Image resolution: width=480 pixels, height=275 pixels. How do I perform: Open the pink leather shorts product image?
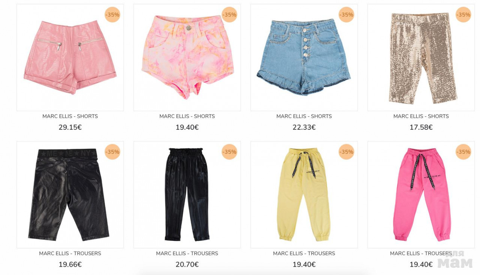[x=70, y=57]
